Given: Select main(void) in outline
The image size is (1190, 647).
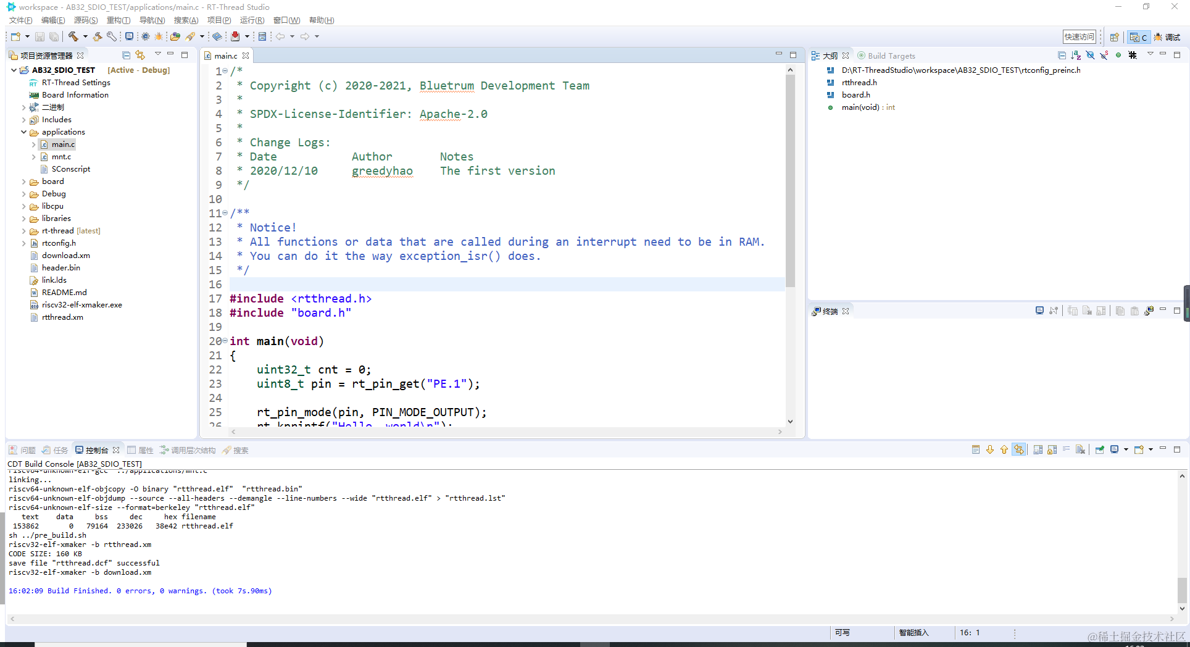Looking at the screenshot, I should (x=862, y=107).
